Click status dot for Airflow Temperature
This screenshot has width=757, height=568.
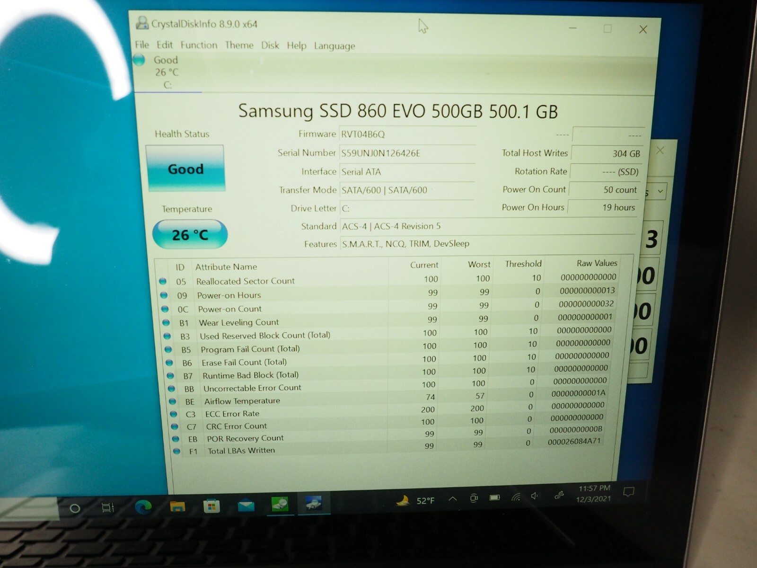pos(173,401)
